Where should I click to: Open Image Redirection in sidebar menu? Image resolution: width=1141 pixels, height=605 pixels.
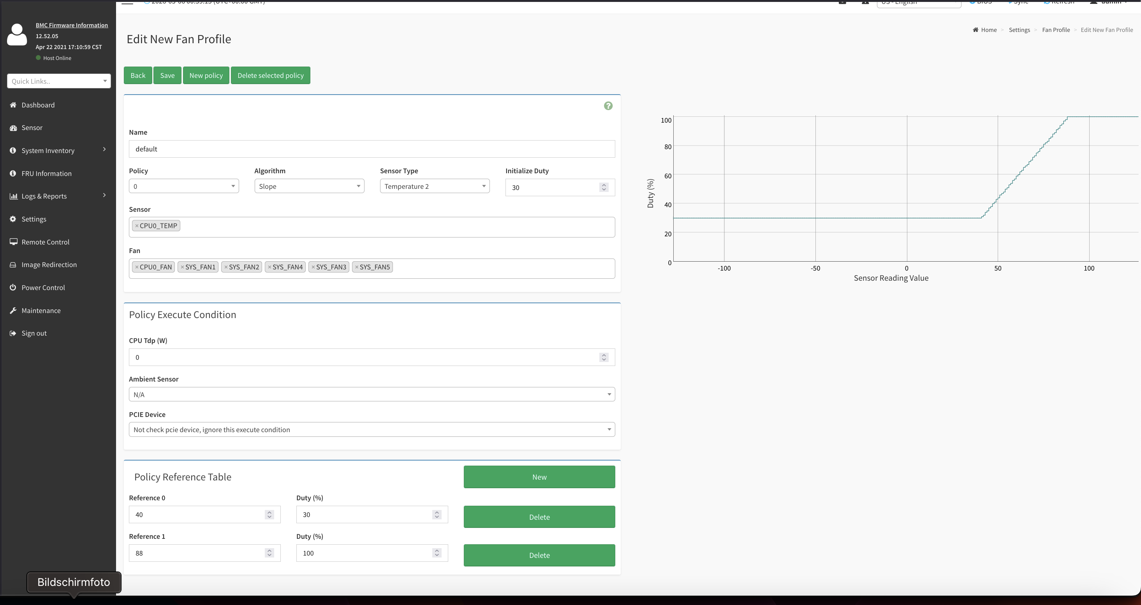49,265
